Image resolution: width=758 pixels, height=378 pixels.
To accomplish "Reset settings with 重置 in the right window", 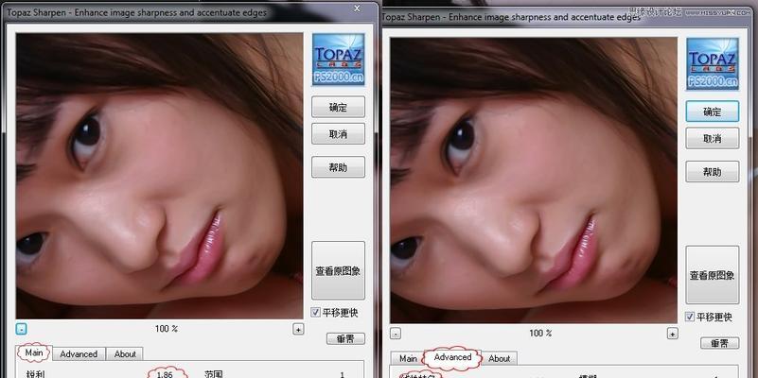I will coord(720,343).
